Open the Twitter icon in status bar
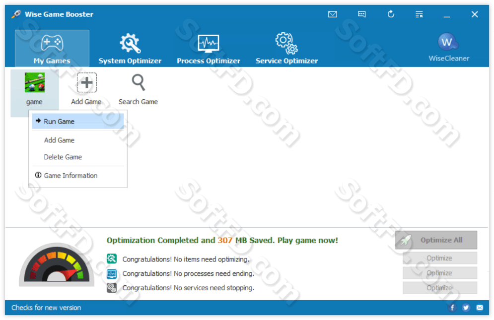The image size is (494, 320). (x=466, y=308)
